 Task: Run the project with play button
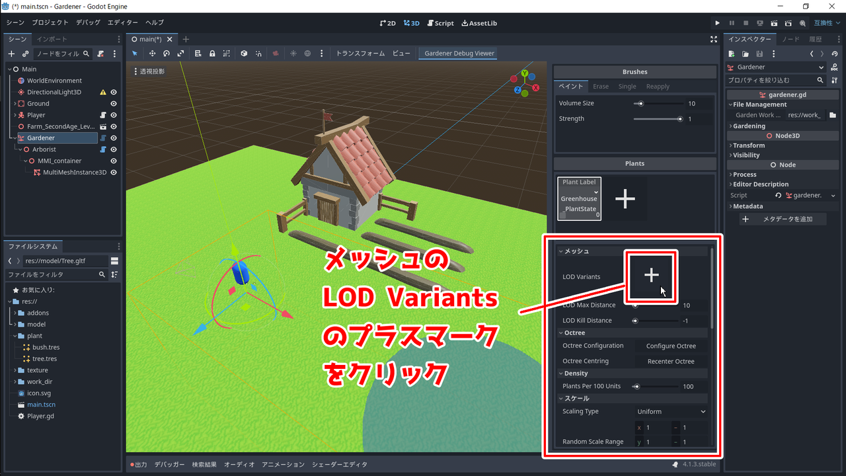tap(717, 23)
